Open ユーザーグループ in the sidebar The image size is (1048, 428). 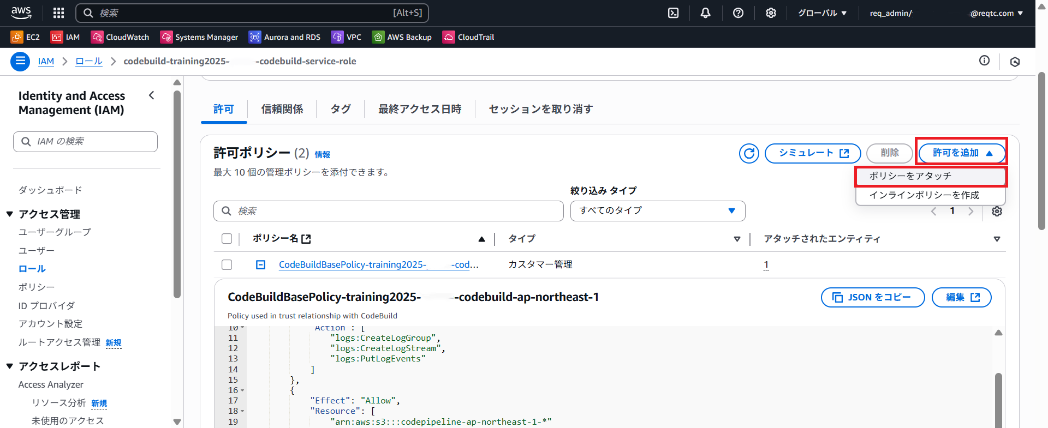[55, 232]
